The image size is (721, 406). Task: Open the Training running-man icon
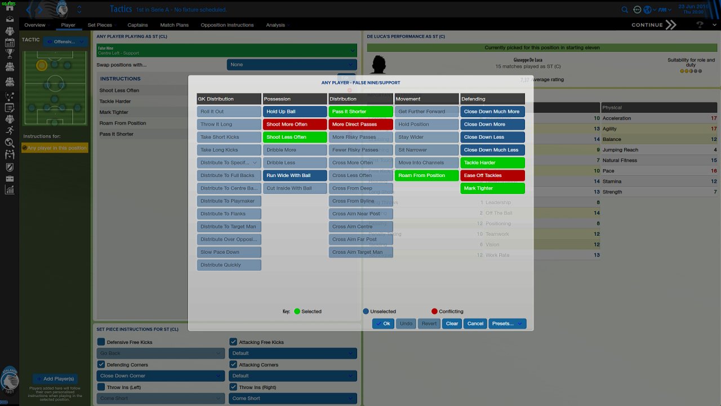(x=10, y=131)
